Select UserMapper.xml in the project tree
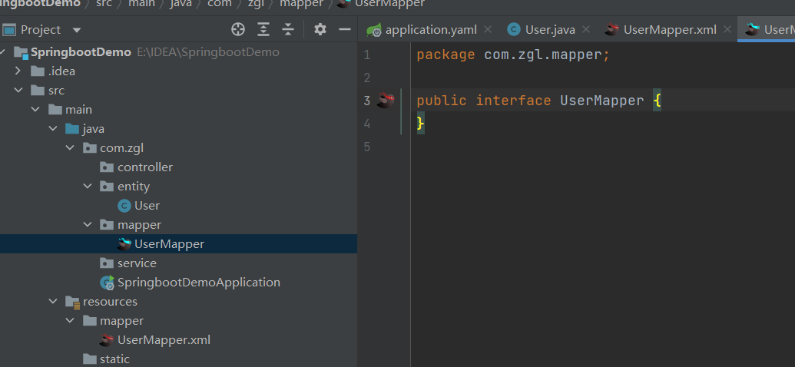 [x=164, y=340]
